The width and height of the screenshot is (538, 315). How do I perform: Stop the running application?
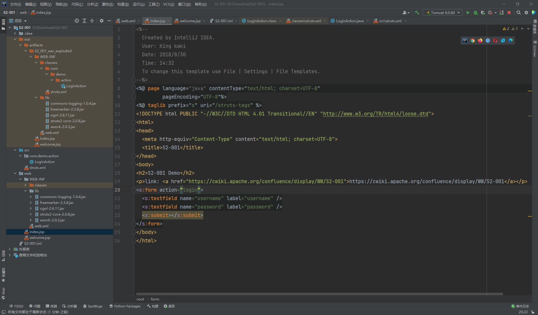pos(509,13)
